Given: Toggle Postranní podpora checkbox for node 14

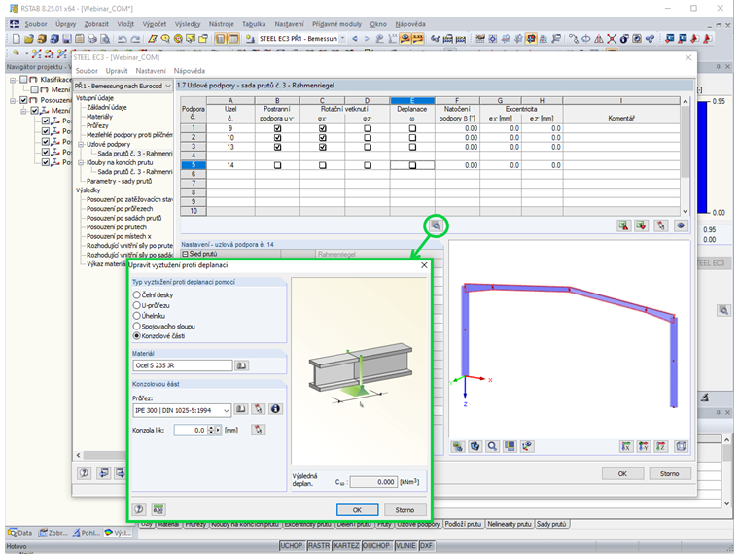Looking at the screenshot, I should click(277, 165).
